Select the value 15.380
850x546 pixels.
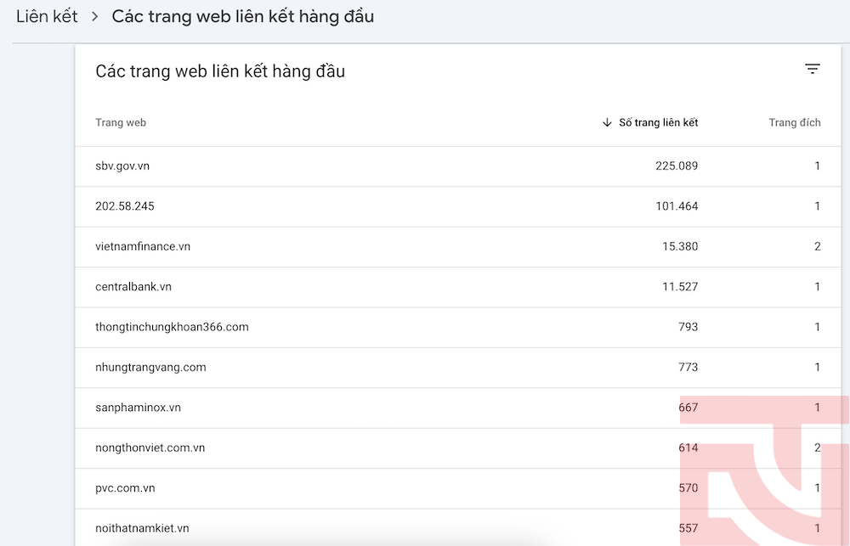[680, 246]
